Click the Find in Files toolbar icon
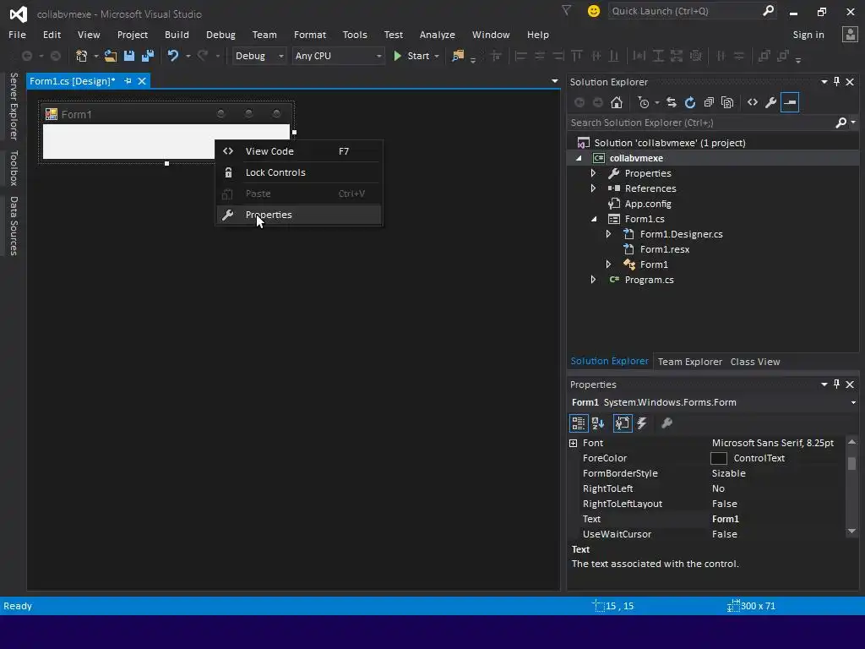The height and width of the screenshot is (649, 865). (x=458, y=56)
